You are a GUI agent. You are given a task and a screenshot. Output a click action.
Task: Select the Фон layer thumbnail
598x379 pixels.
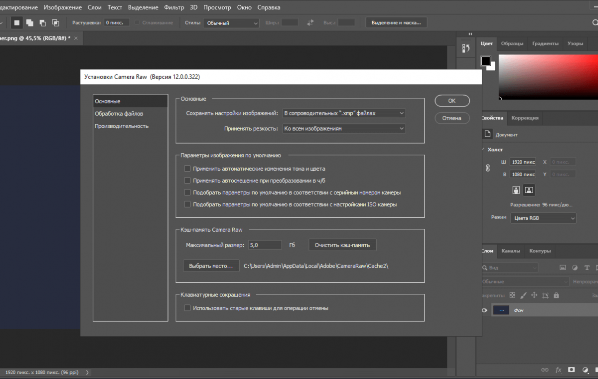coord(501,310)
